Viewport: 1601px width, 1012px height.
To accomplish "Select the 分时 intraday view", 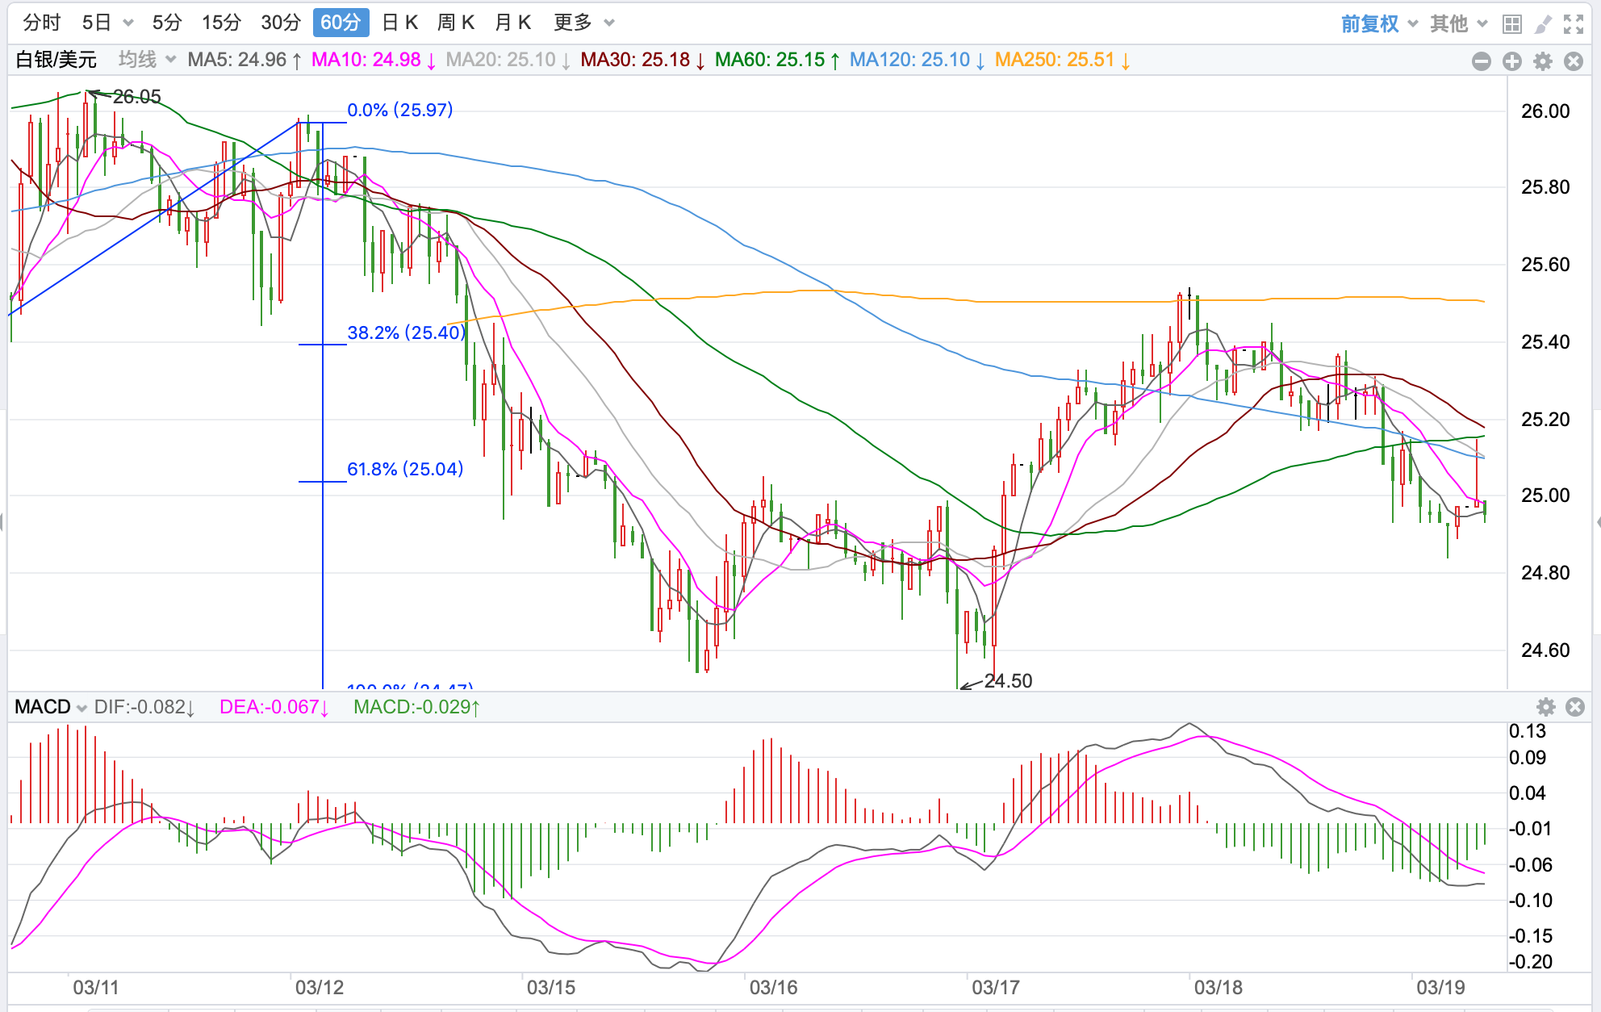I will point(42,23).
